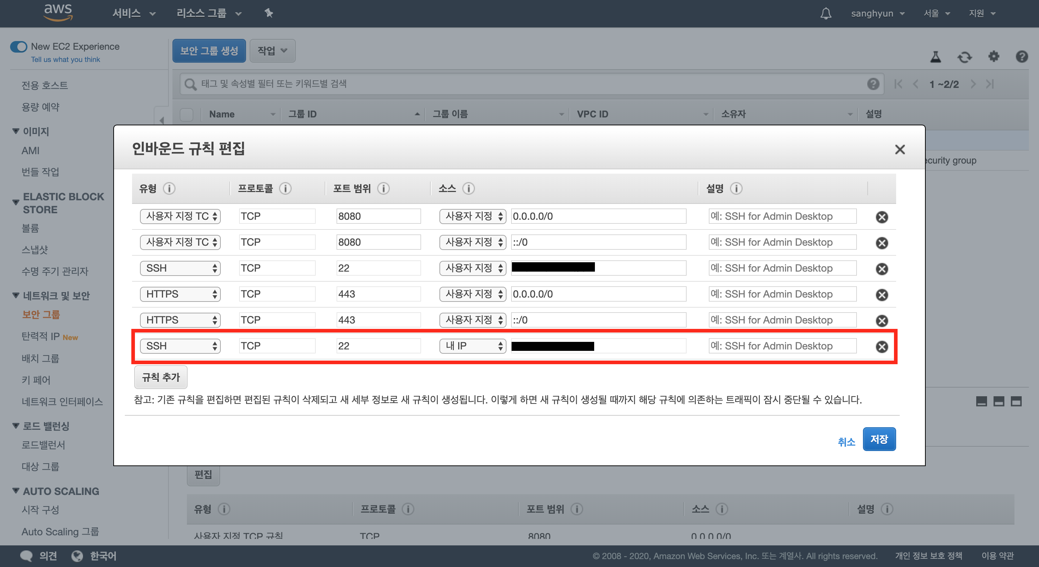Open the type dropdown of the last SSH rule
Image resolution: width=1039 pixels, height=567 pixels.
180,346
